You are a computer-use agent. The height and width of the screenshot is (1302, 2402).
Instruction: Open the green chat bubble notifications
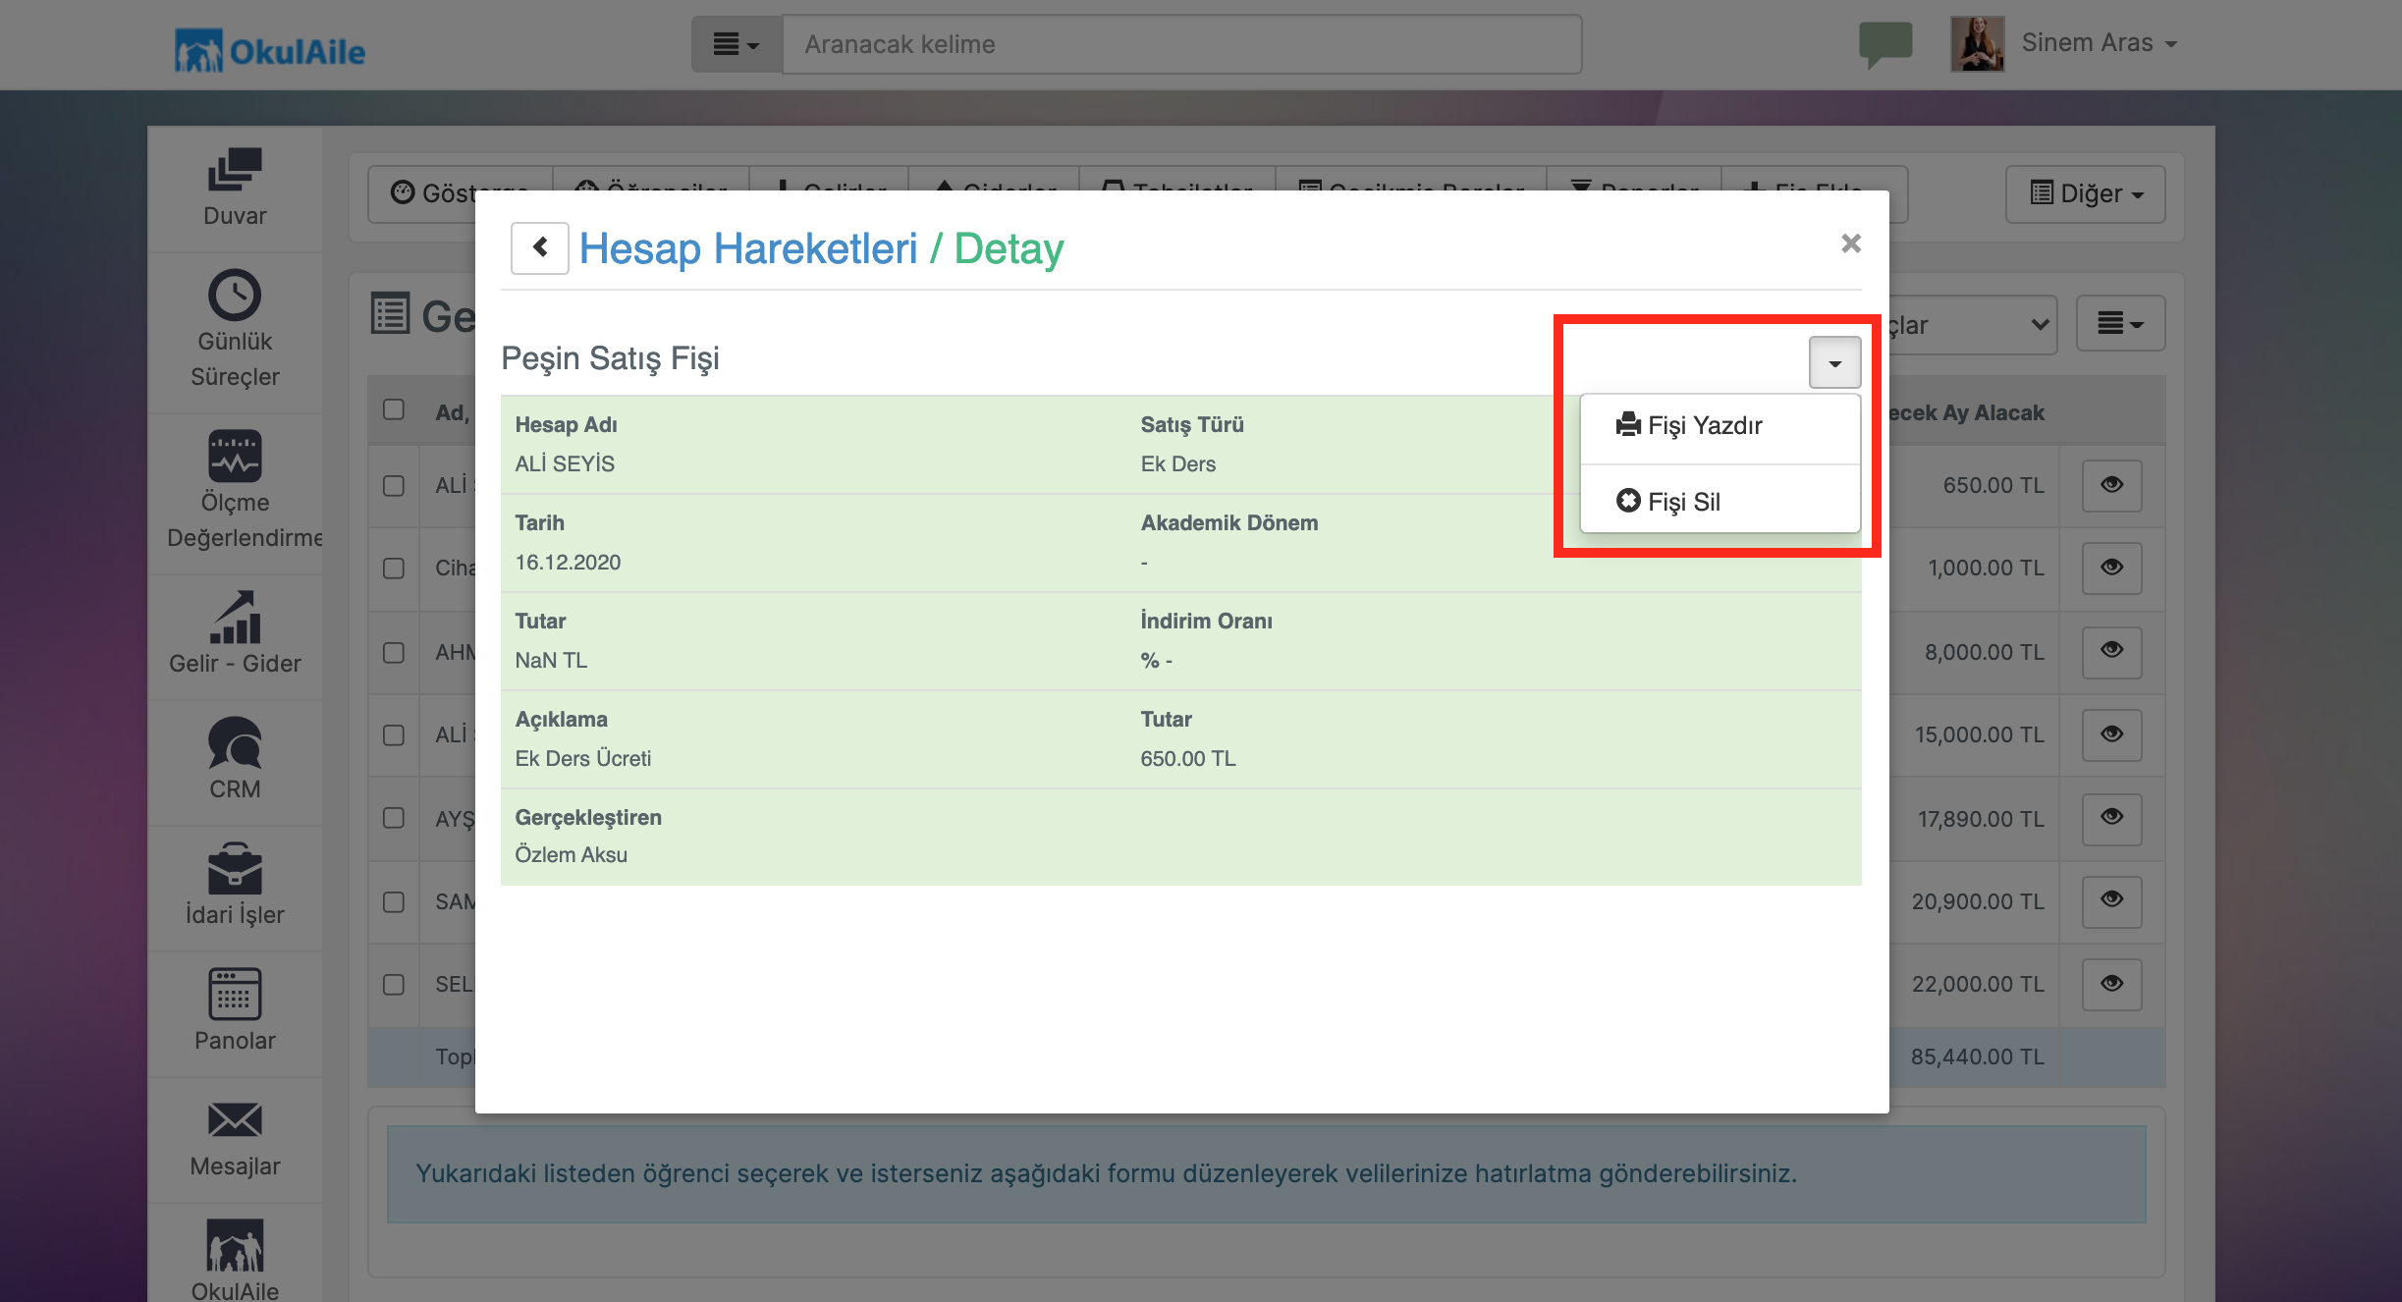click(1885, 45)
